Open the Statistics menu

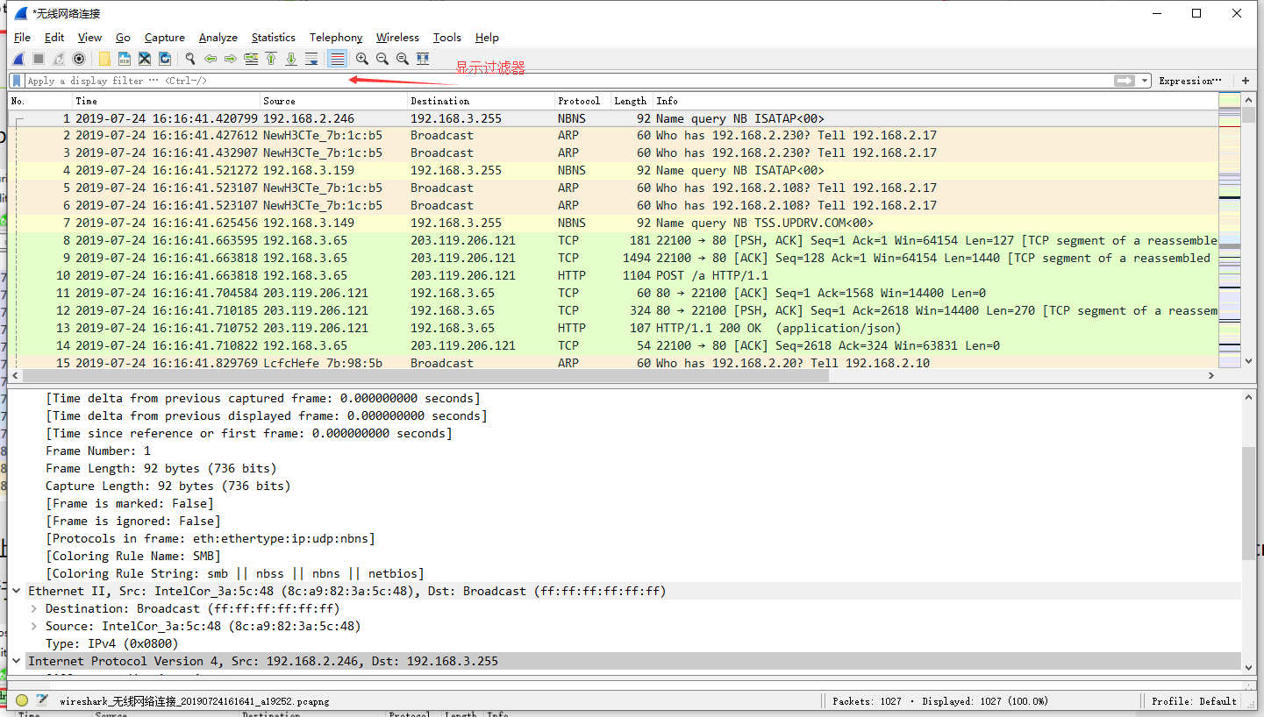[x=274, y=38]
